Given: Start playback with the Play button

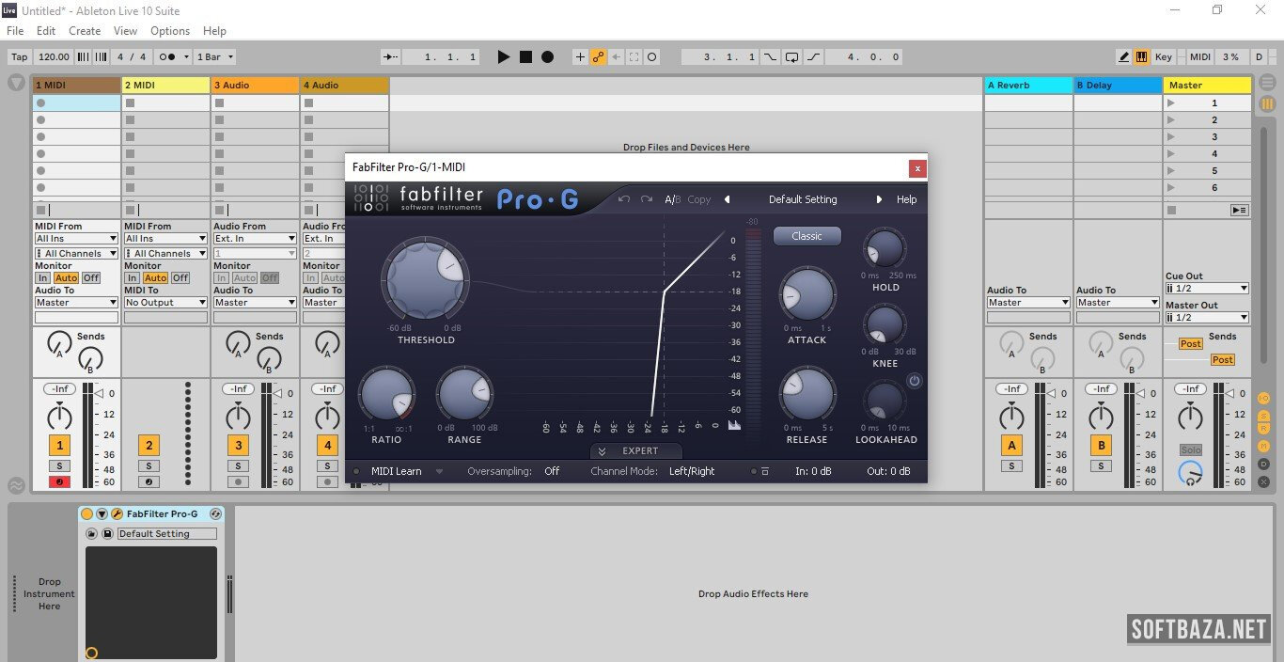Looking at the screenshot, I should [504, 56].
